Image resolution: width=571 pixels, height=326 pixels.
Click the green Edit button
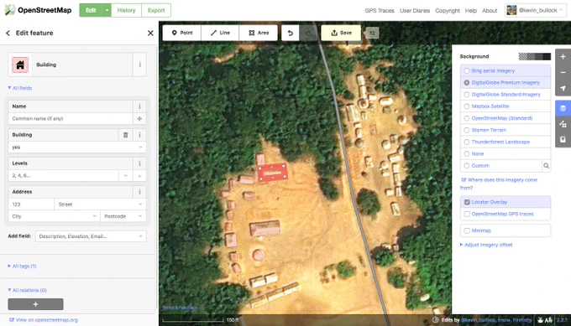pyautogui.click(x=91, y=10)
